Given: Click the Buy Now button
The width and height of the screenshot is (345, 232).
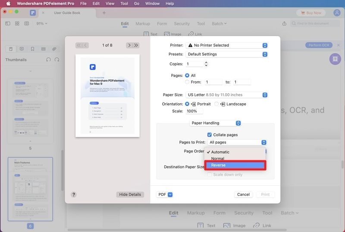Looking at the screenshot, I should [x=311, y=13].
